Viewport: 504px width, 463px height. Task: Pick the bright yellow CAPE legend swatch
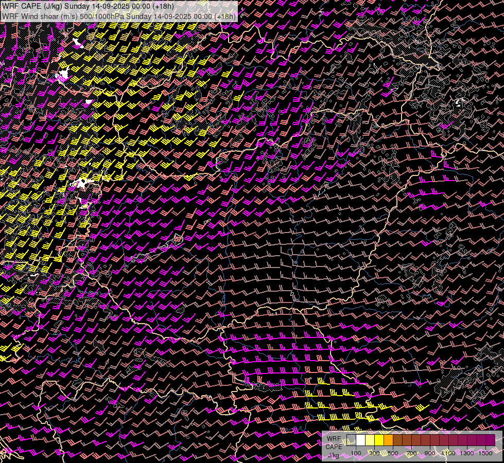pyautogui.click(x=379, y=440)
